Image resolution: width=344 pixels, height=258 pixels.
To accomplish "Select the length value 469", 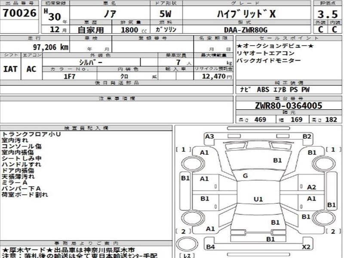I will [x=260, y=120].
